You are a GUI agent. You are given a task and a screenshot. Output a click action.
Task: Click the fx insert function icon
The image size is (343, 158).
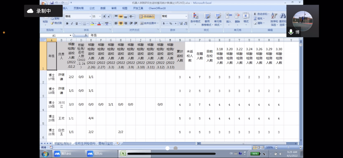(x=86, y=35)
